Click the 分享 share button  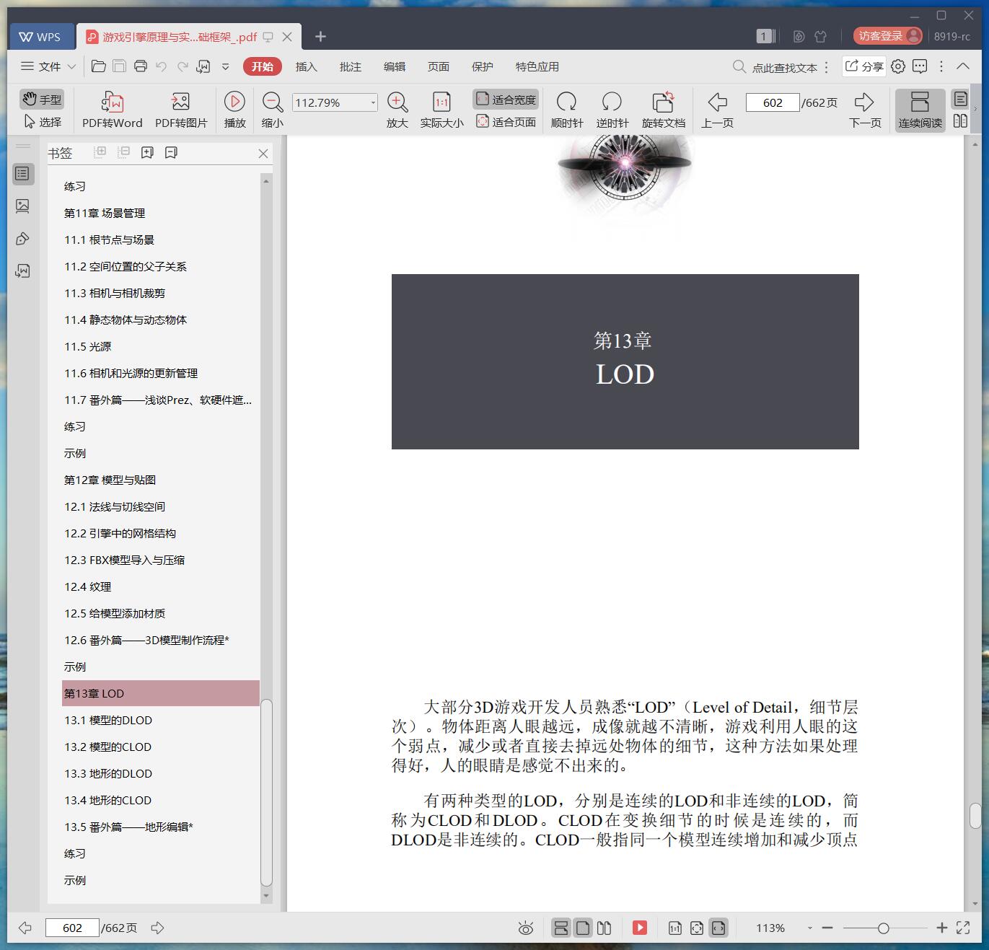[x=864, y=66]
